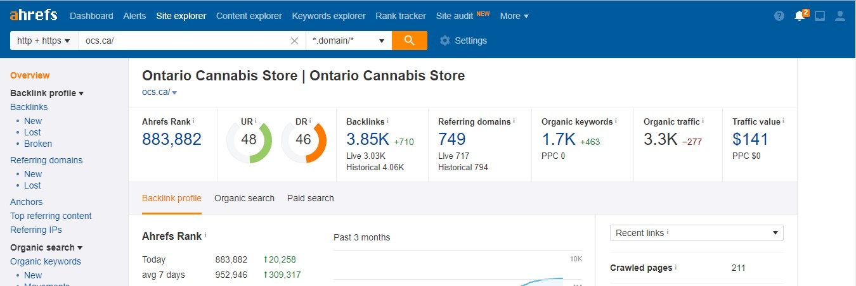Click the 3.85K backlinks count

[x=367, y=139]
